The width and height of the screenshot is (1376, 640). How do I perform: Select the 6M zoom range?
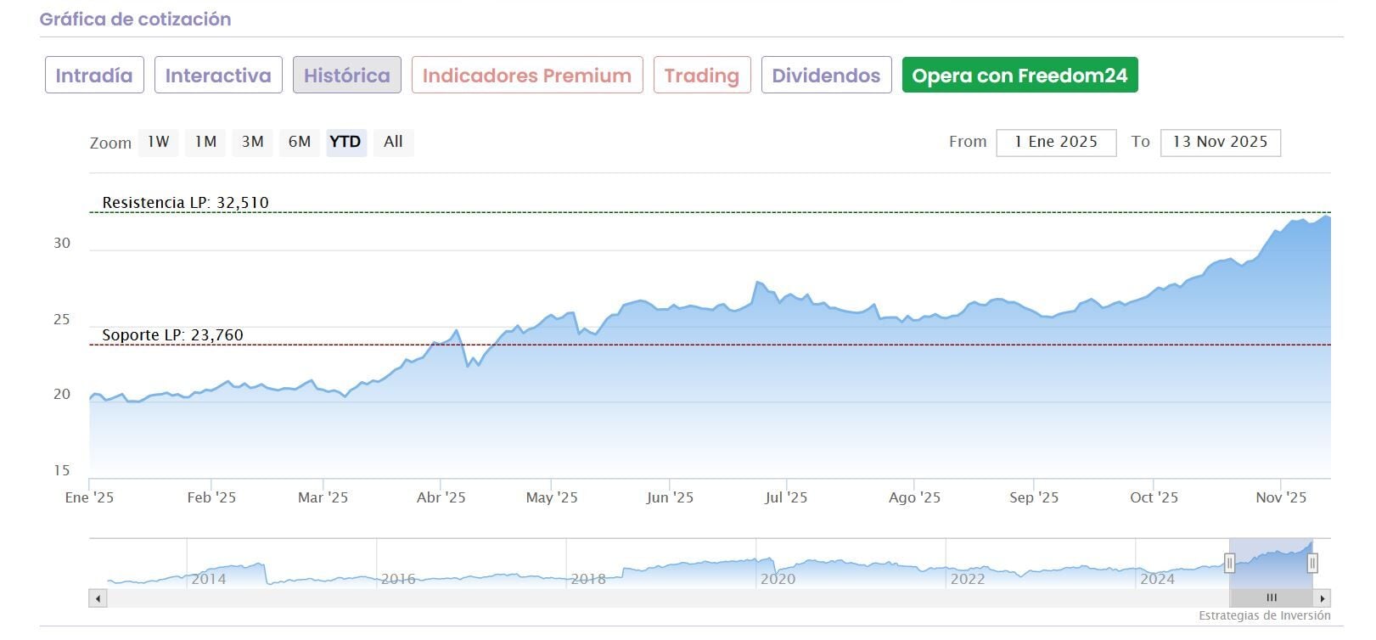click(x=299, y=142)
